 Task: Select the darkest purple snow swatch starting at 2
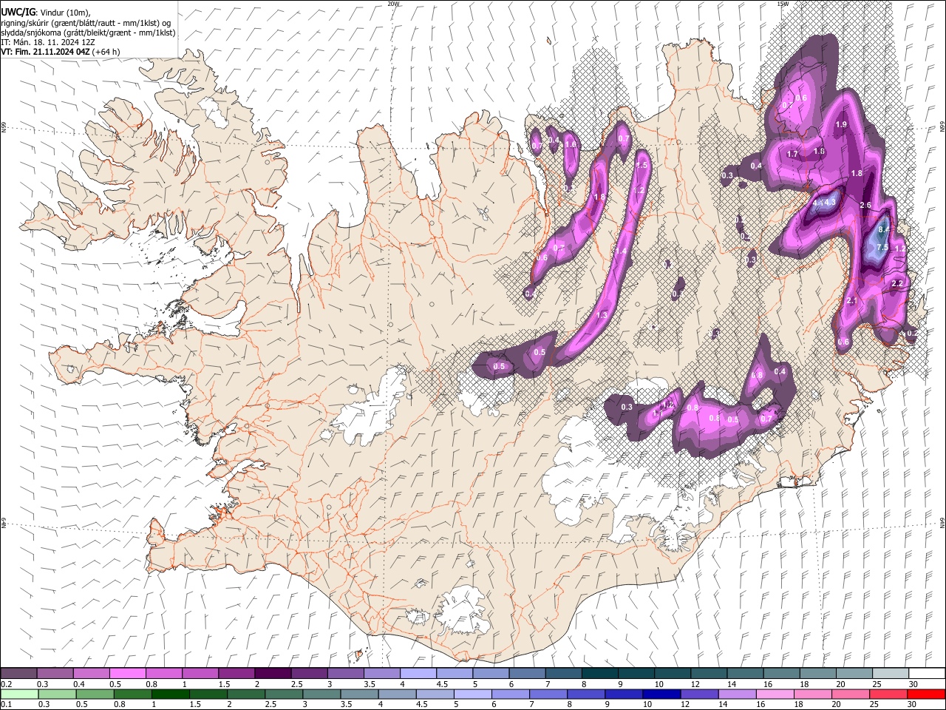tap(273, 673)
